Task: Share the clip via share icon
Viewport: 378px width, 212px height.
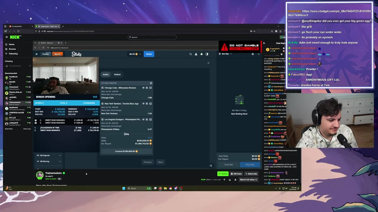Action: click(x=224, y=180)
